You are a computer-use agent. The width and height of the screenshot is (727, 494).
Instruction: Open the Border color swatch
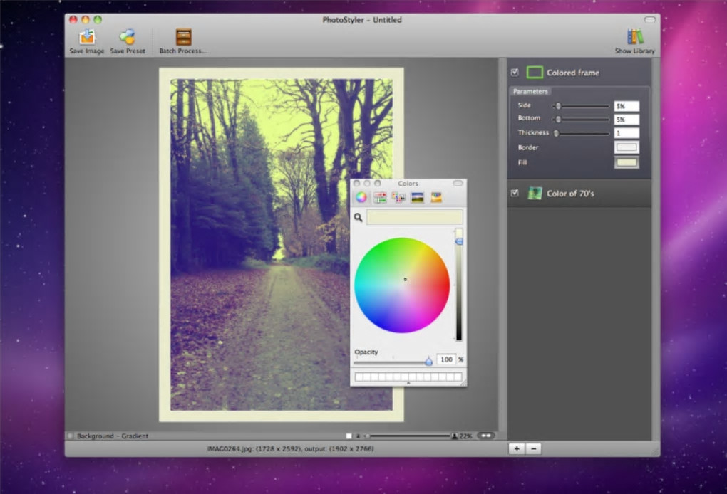(627, 147)
